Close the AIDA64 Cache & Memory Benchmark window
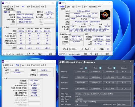This screenshot has height=107, width=135. click(130, 62)
